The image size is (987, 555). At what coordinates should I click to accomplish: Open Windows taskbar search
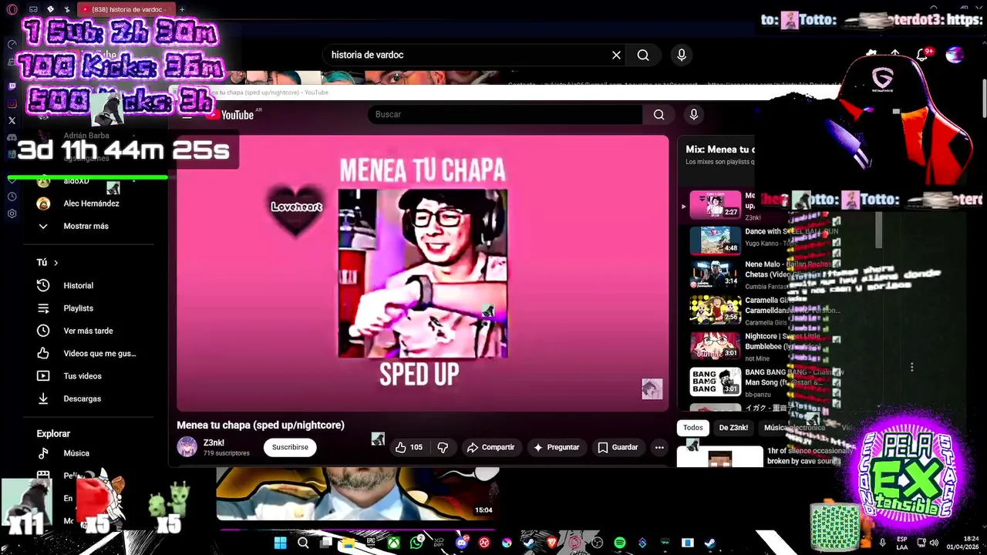click(303, 543)
